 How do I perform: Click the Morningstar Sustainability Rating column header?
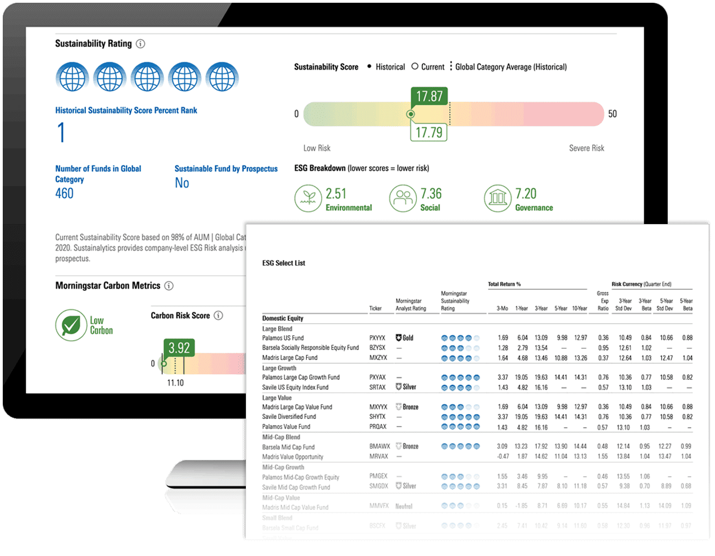[x=455, y=301]
